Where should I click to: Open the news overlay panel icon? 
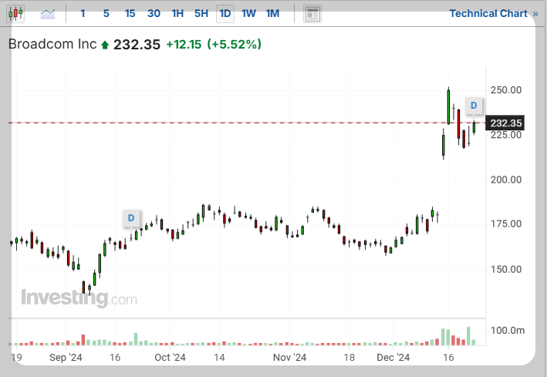pos(312,15)
